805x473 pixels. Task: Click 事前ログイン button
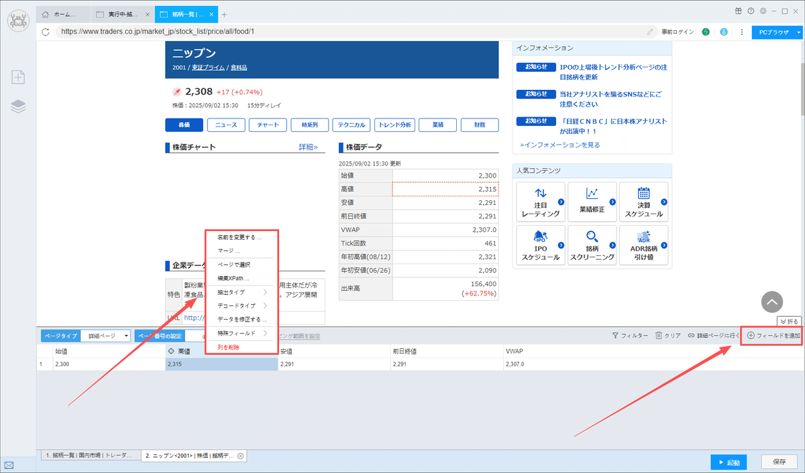678,31
